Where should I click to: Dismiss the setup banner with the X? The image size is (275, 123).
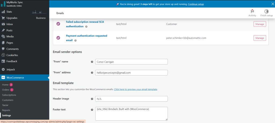[270, 4]
